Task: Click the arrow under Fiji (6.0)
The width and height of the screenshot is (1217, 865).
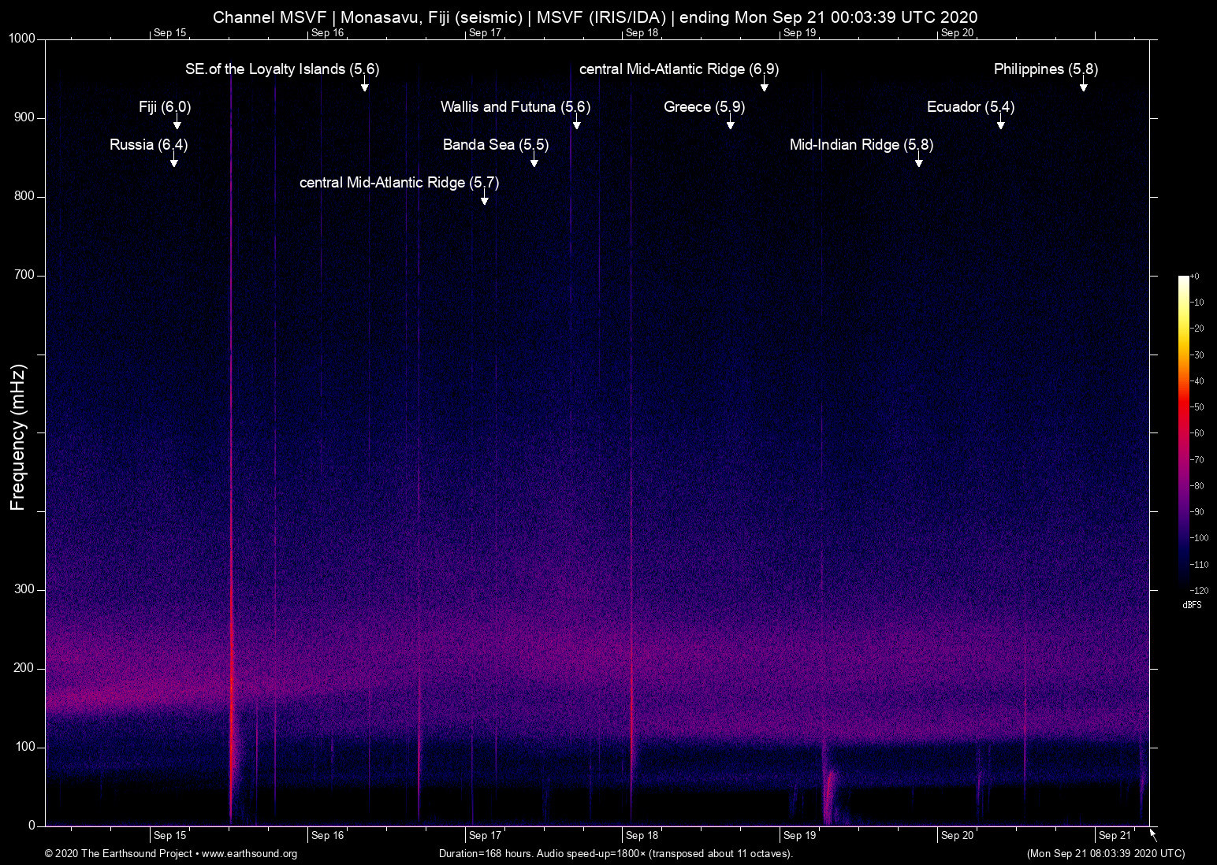Action: pyautogui.click(x=177, y=124)
